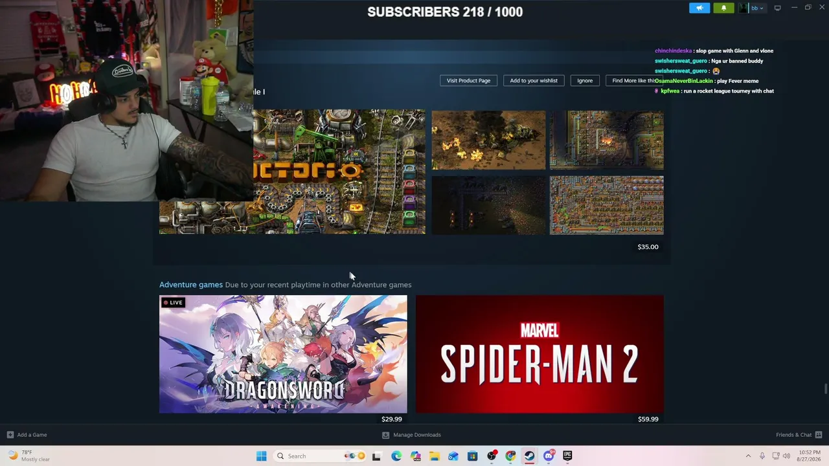829x466 pixels.
Task: Open Steam announcements megaphone button
Action: click(x=699, y=8)
